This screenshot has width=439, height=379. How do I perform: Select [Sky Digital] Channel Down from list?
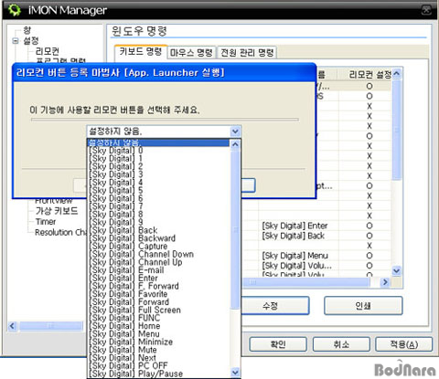[142, 254]
